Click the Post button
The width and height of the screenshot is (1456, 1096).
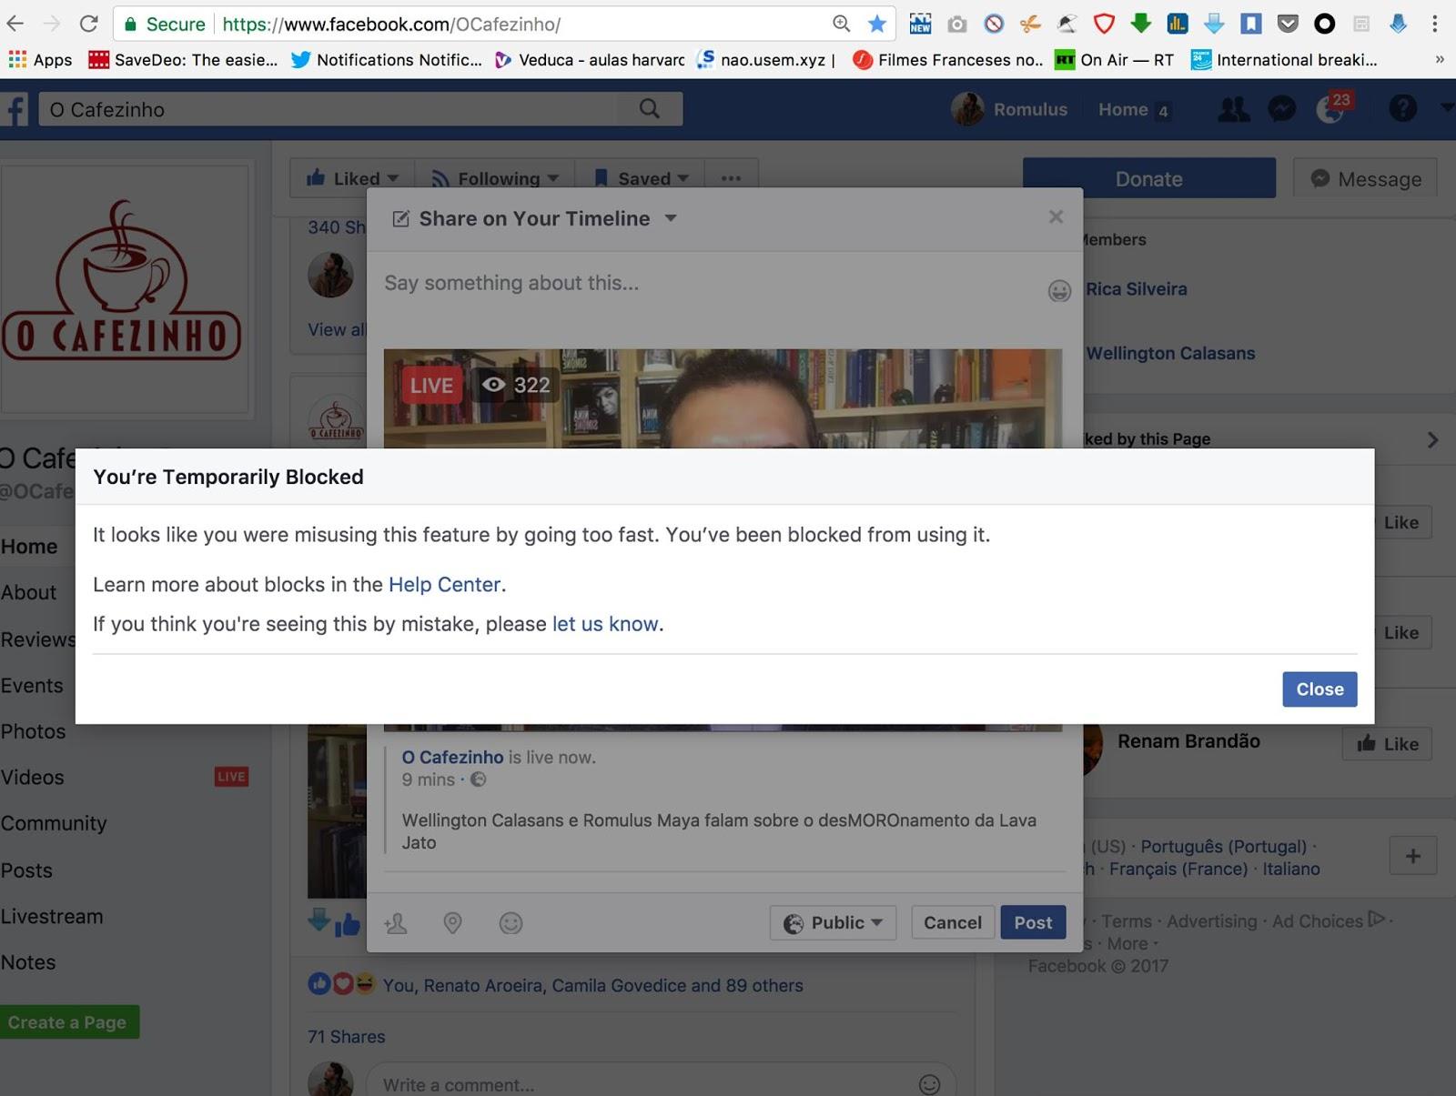click(1033, 922)
